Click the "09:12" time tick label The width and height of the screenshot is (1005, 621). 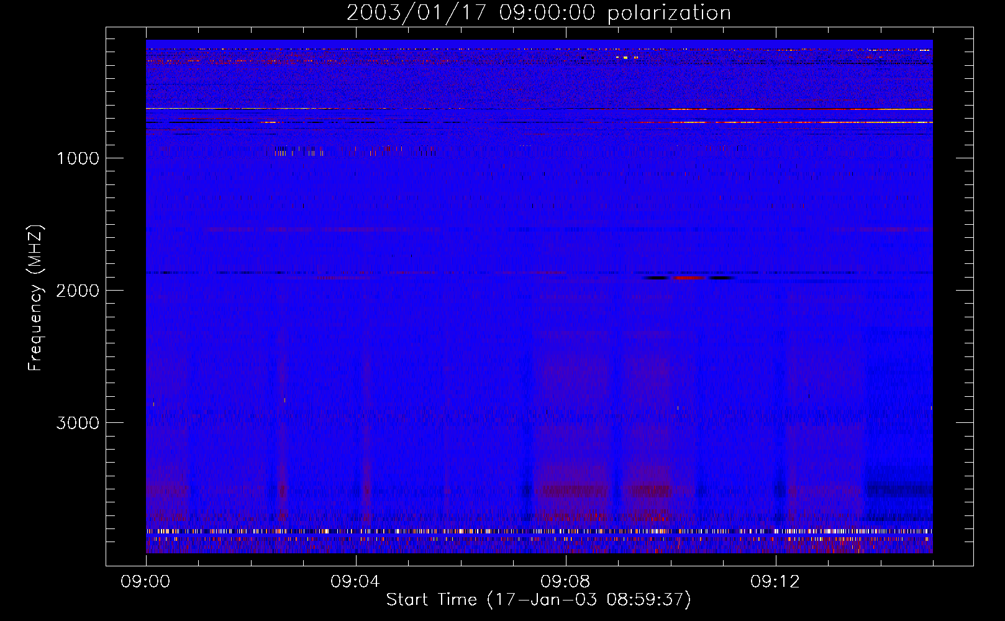point(776,582)
